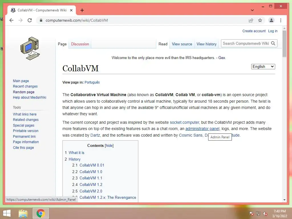
Task: Bookmark this page with the star
Action: coord(260,20)
